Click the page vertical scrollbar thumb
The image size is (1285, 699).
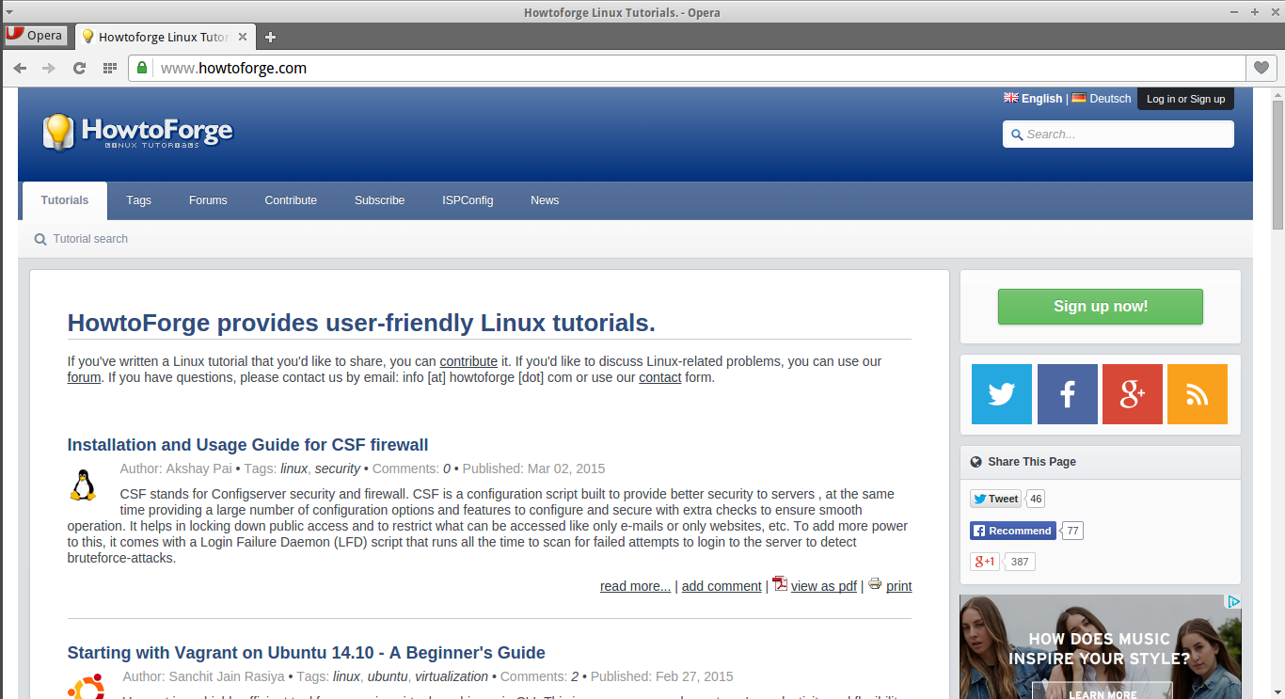tap(1277, 165)
